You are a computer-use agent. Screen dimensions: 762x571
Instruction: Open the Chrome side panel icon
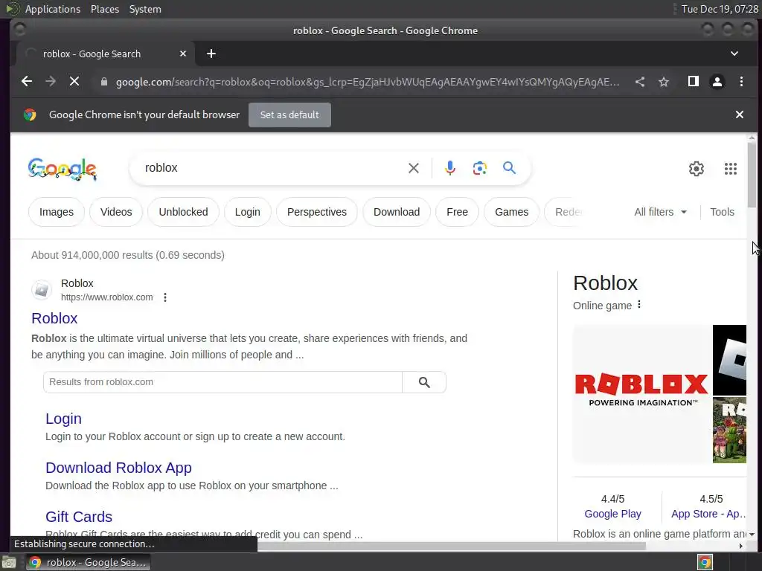[x=694, y=82]
